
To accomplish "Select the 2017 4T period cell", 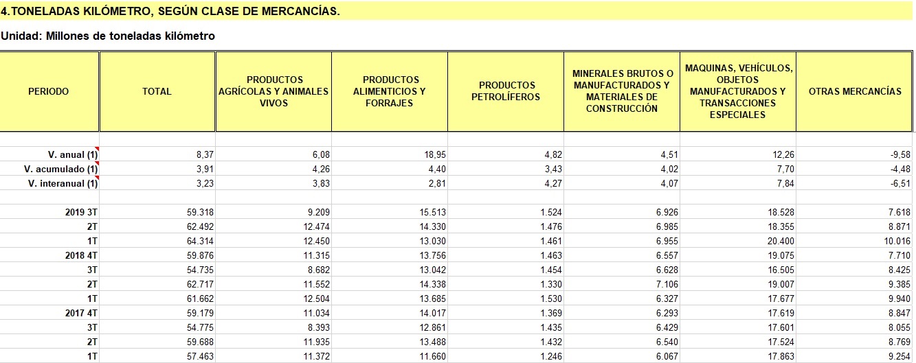I will pos(78,313).
